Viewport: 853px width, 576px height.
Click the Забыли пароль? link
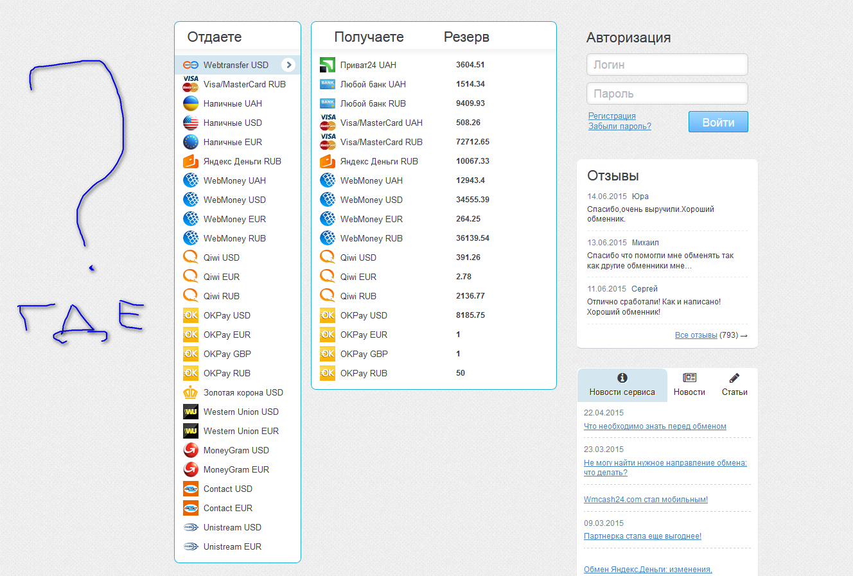coord(619,127)
